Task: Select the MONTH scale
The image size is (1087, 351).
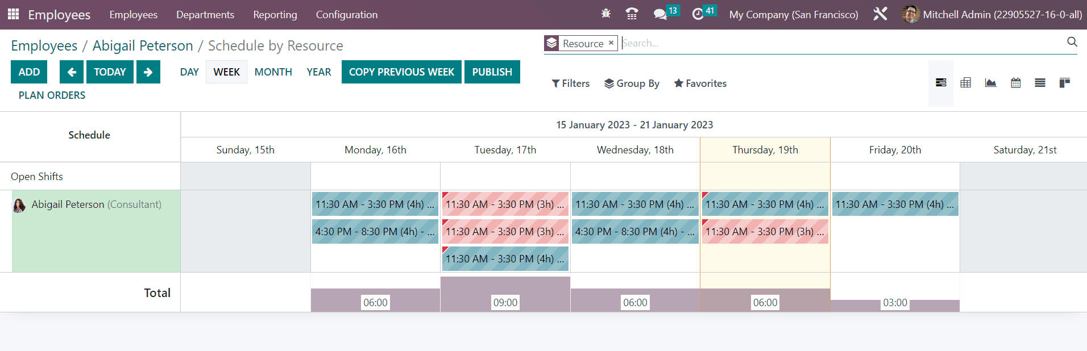Action: click(273, 72)
